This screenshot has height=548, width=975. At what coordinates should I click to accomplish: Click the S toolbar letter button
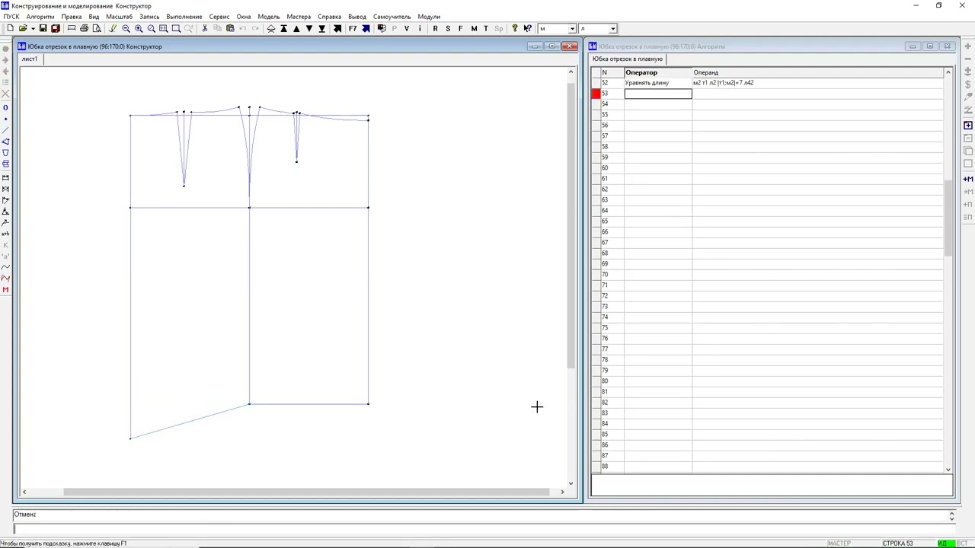448,28
